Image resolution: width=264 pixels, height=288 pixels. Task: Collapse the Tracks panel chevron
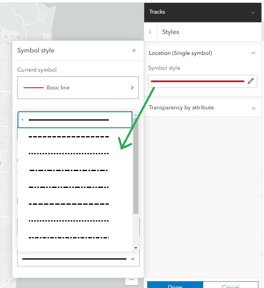(253, 12)
